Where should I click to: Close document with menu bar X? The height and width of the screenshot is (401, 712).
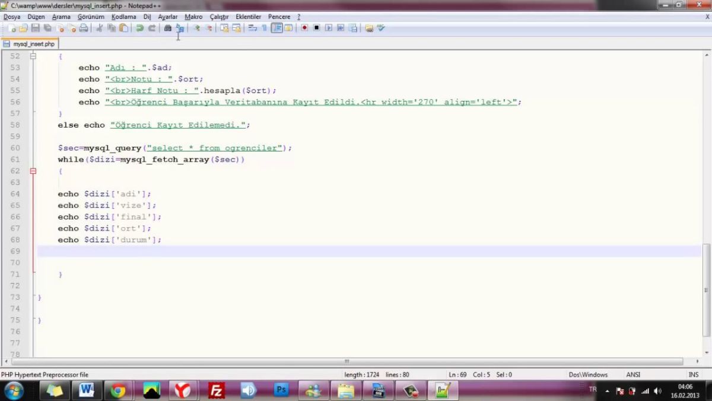tap(707, 17)
